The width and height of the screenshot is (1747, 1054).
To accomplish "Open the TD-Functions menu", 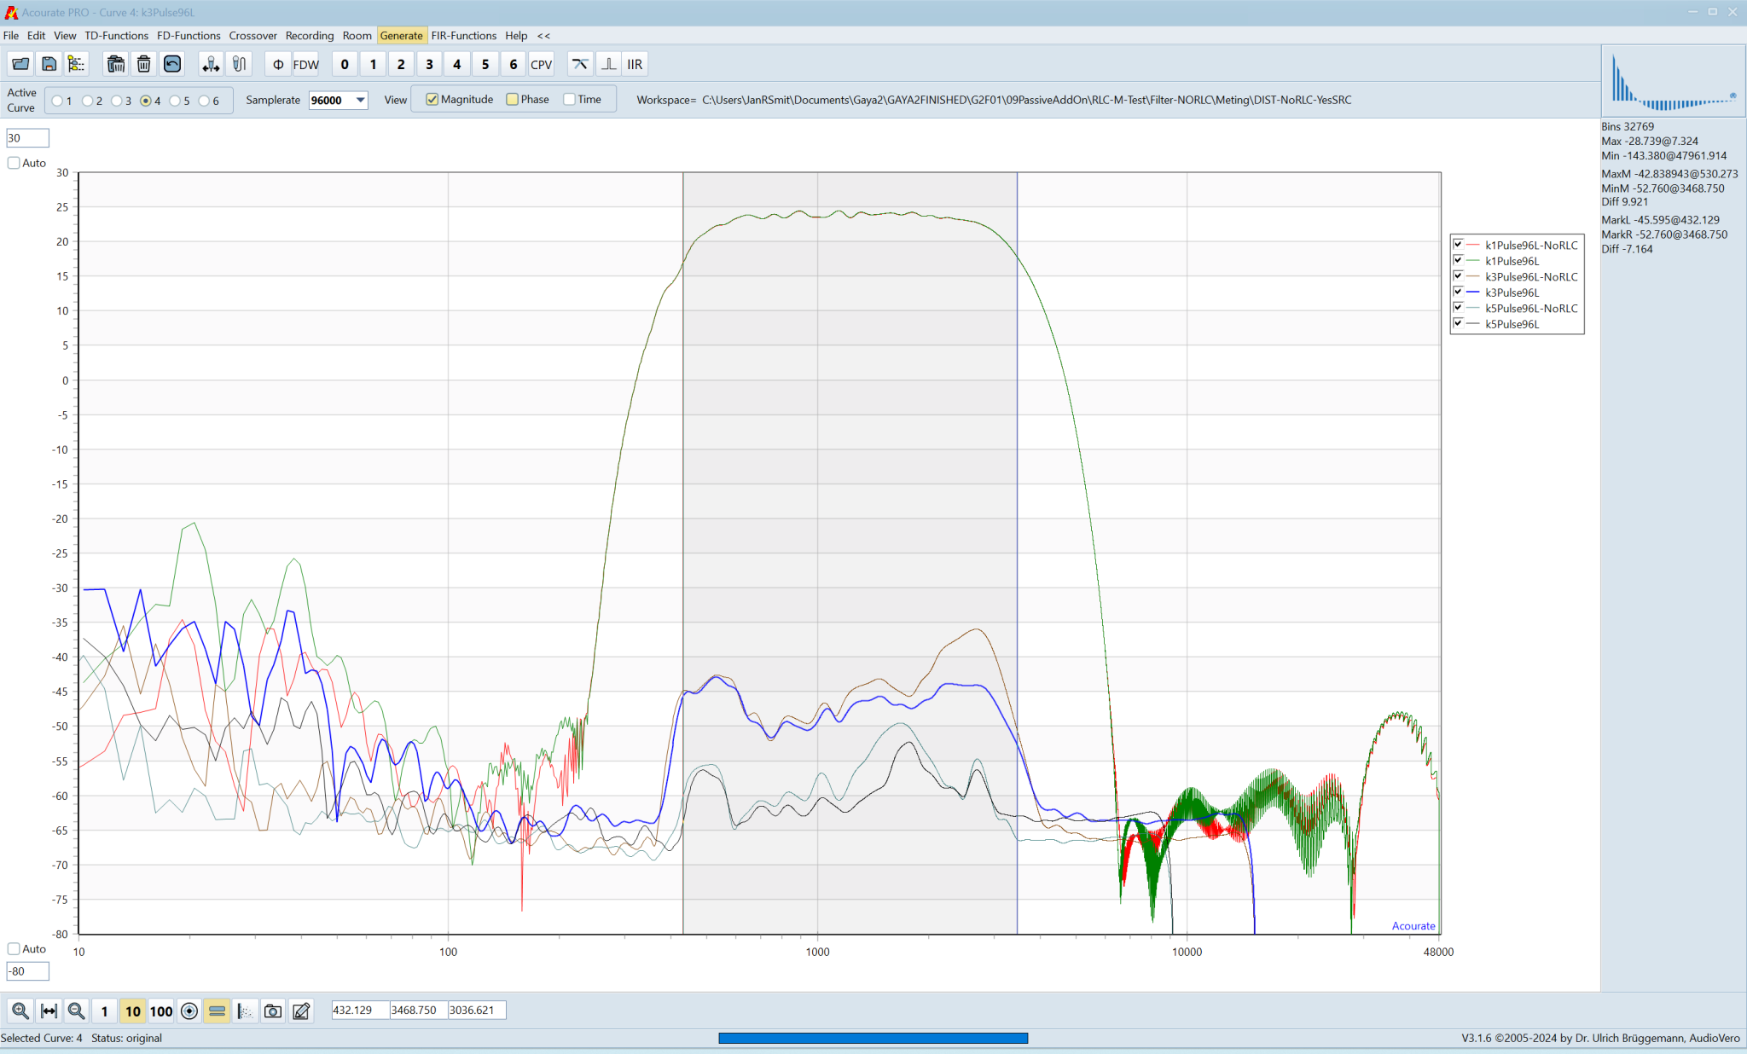I will point(116,36).
